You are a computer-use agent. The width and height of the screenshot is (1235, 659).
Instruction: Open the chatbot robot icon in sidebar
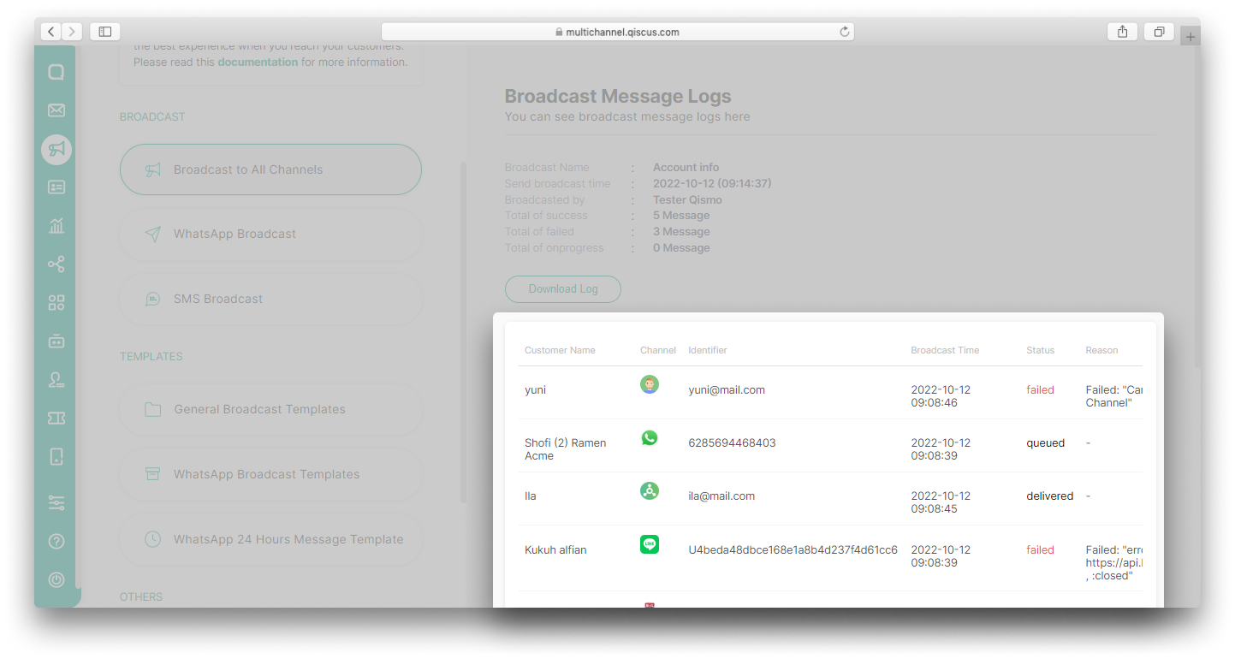pyautogui.click(x=56, y=341)
